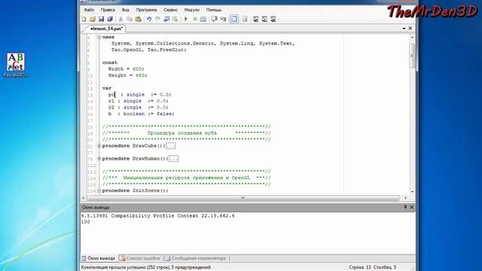Screen dimensions: 482x271
Task: Click the horizontal scrollbar right arrow
Action: [x=405, y=198]
